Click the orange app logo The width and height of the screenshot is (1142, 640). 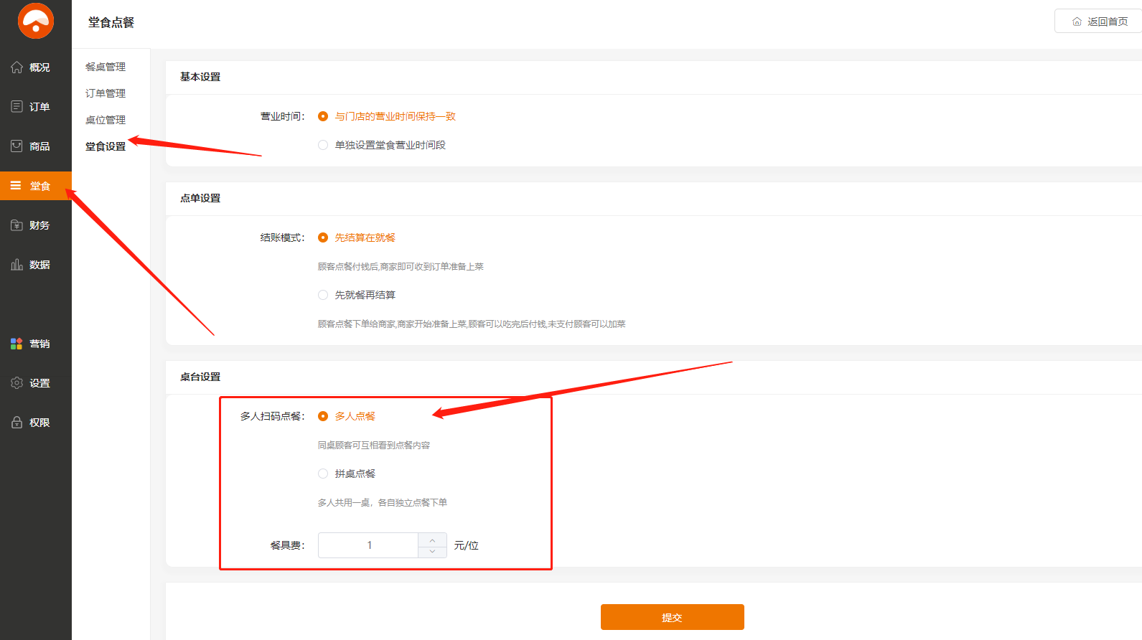pos(35,21)
